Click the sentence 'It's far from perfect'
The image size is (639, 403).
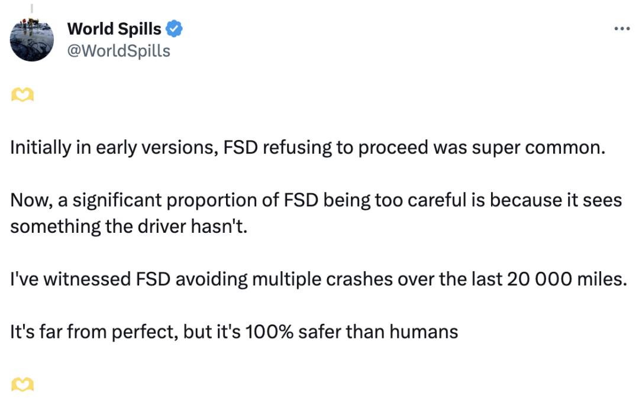point(234,332)
